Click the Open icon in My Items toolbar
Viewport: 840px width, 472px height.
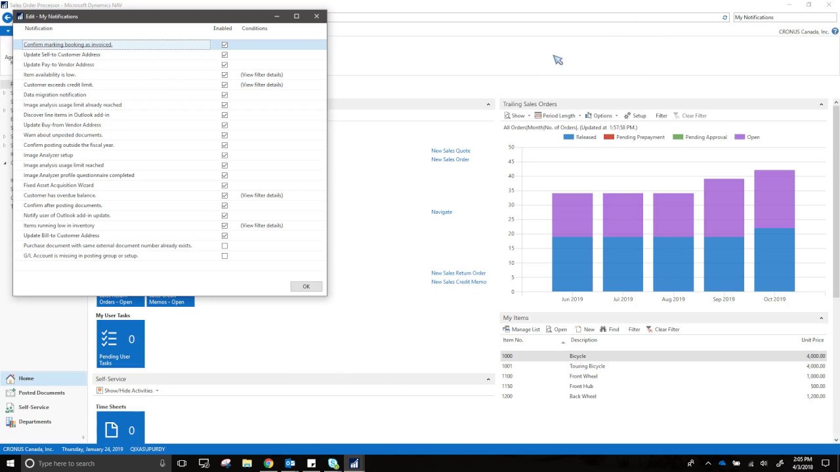click(x=549, y=329)
